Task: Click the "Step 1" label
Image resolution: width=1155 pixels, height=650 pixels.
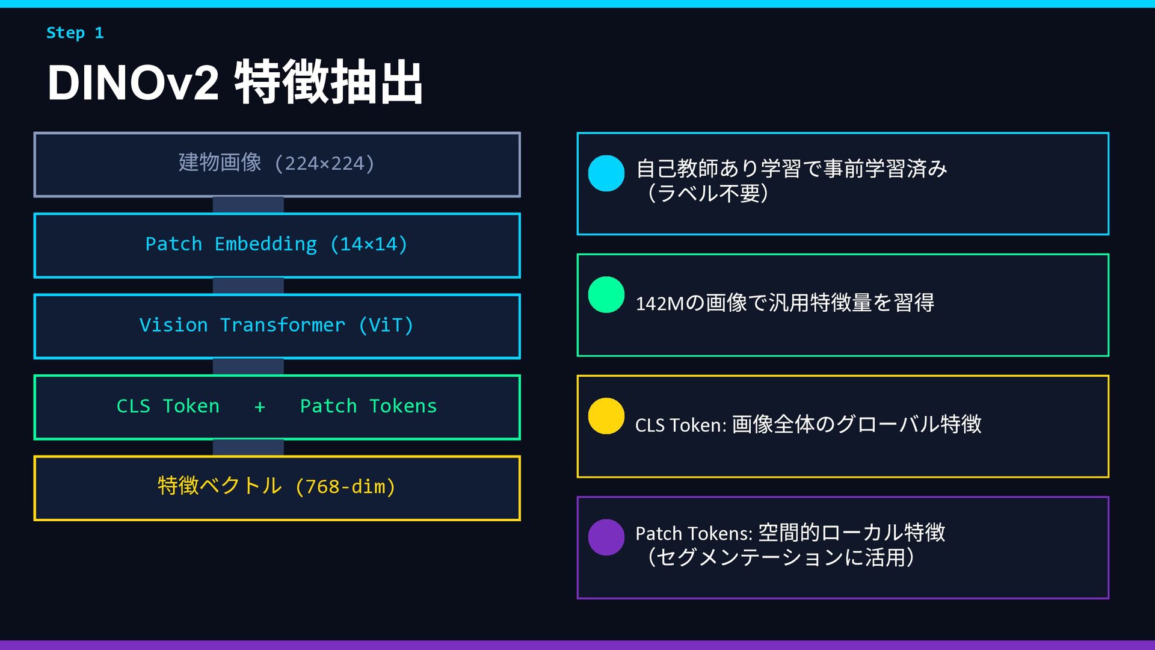Action: [75, 33]
